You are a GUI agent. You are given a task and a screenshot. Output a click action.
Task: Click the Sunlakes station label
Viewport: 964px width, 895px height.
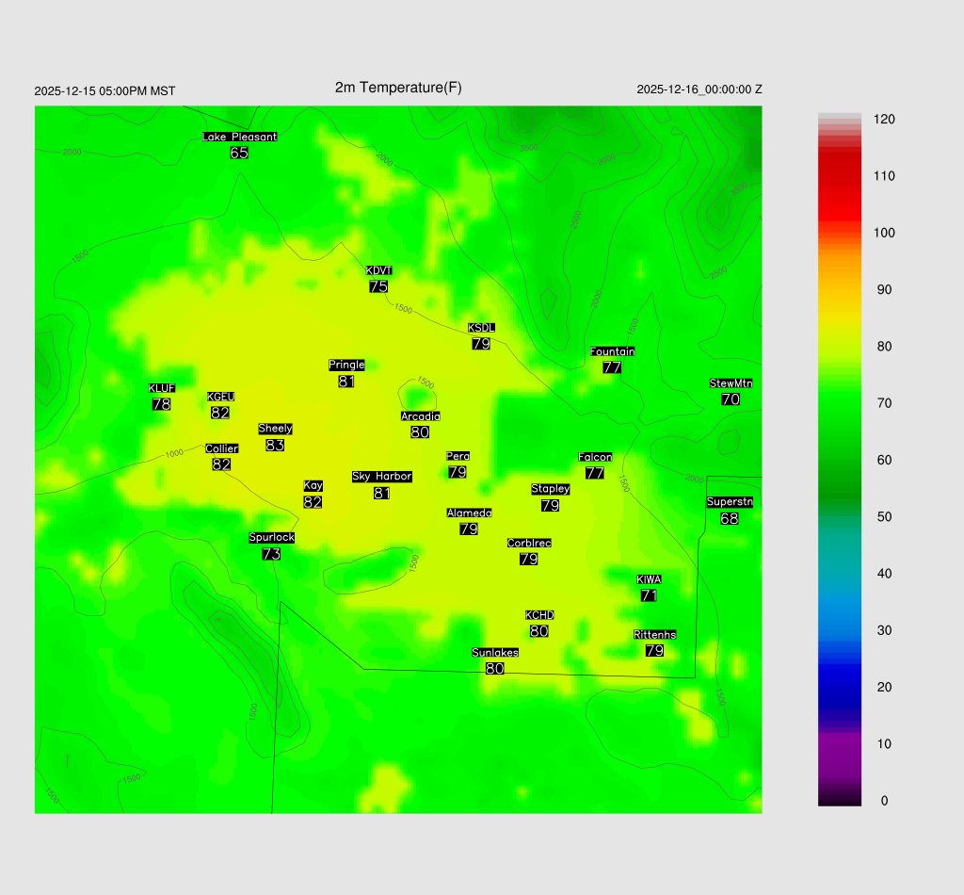tap(495, 653)
